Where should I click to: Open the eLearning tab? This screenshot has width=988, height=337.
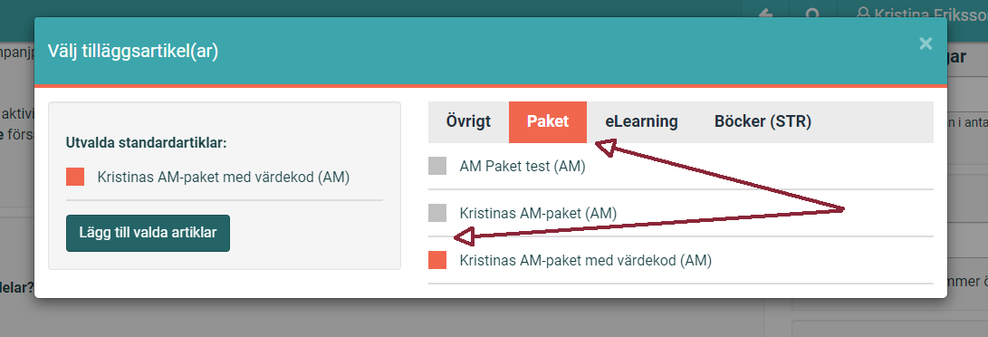[x=641, y=121]
